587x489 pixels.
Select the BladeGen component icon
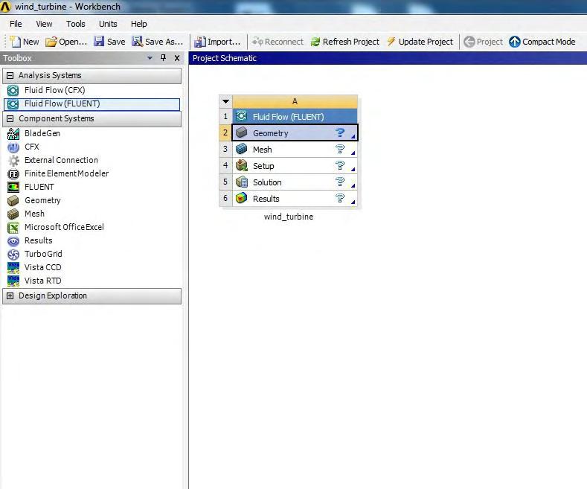pos(13,134)
